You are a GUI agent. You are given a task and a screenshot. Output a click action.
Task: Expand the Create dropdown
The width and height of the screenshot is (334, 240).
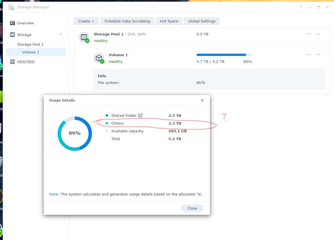(x=86, y=21)
